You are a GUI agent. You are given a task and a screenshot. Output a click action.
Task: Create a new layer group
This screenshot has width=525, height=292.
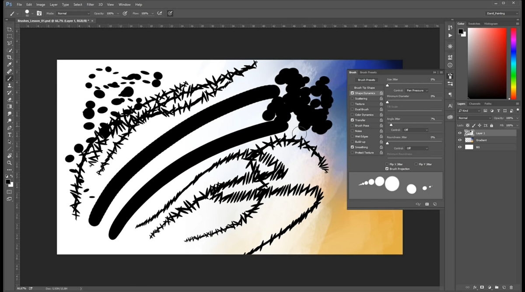click(497, 287)
